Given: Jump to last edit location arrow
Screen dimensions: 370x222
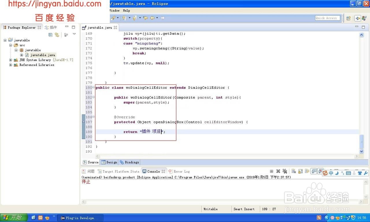Looking at the screenshot, I should (x=145, y=18).
